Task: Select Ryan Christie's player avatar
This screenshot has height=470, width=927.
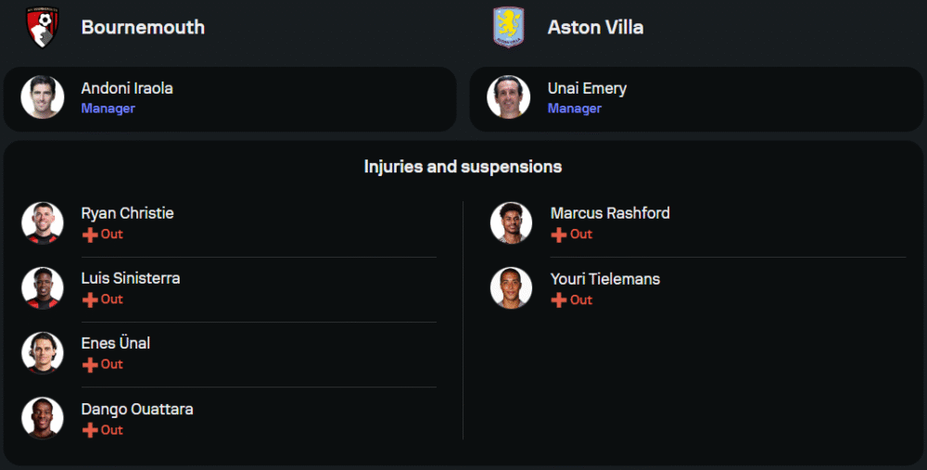Action: (43, 222)
